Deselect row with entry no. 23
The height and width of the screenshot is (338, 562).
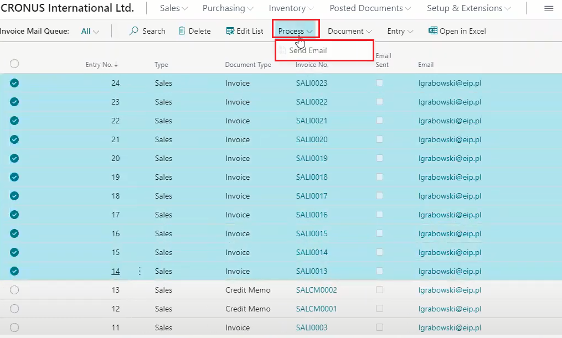pos(14,102)
